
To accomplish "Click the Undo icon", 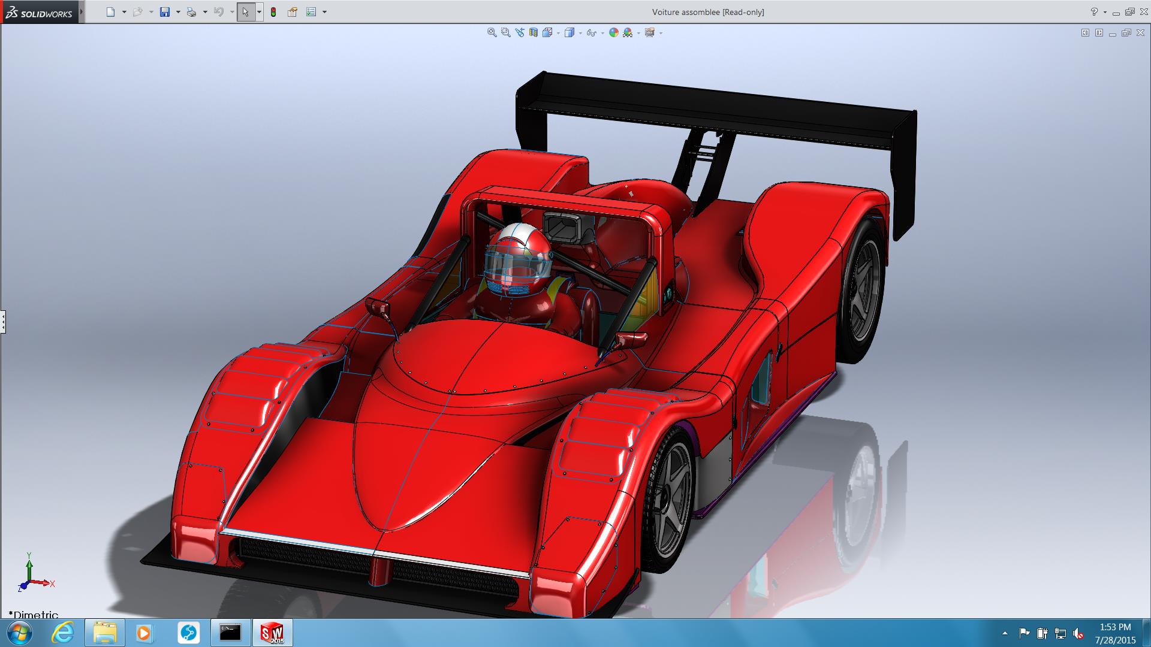I will coord(219,12).
